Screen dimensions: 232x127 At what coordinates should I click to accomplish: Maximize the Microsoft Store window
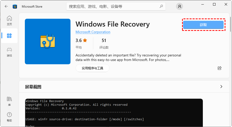pyautogui.click(x=214, y=5)
